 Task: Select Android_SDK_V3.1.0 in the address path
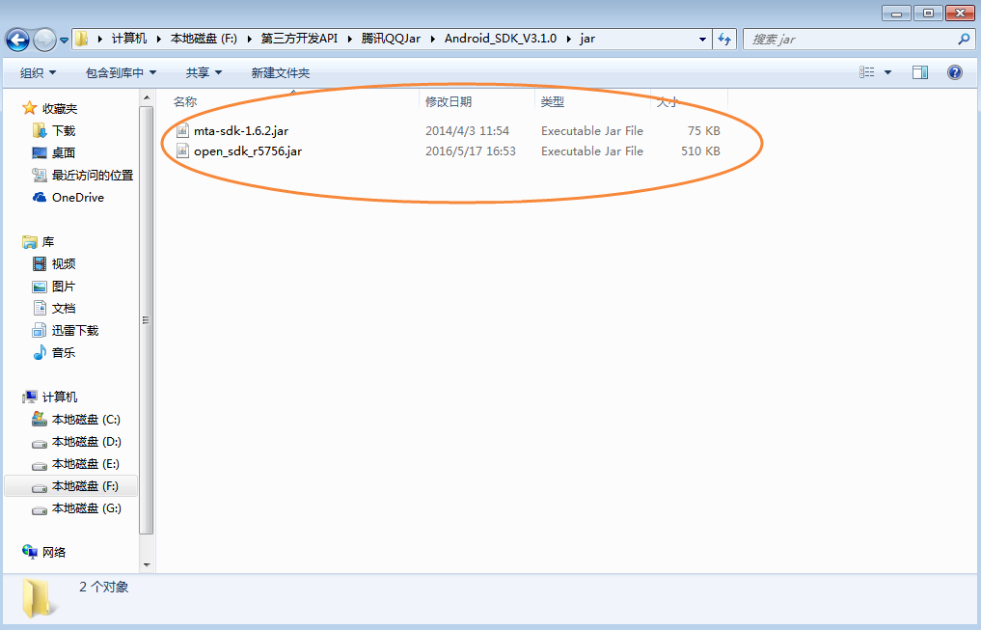[501, 39]
